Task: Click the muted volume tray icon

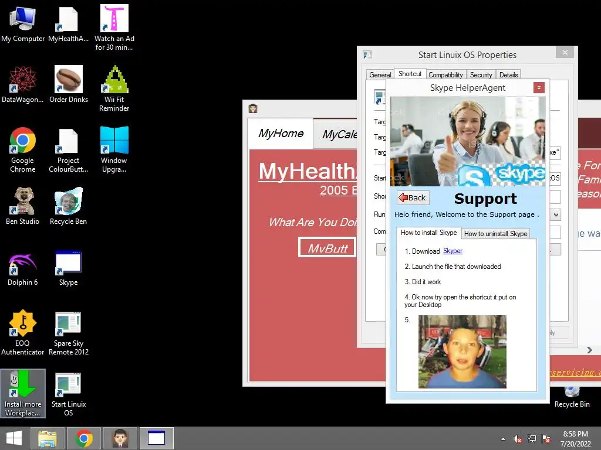Action: click(518, 439)
